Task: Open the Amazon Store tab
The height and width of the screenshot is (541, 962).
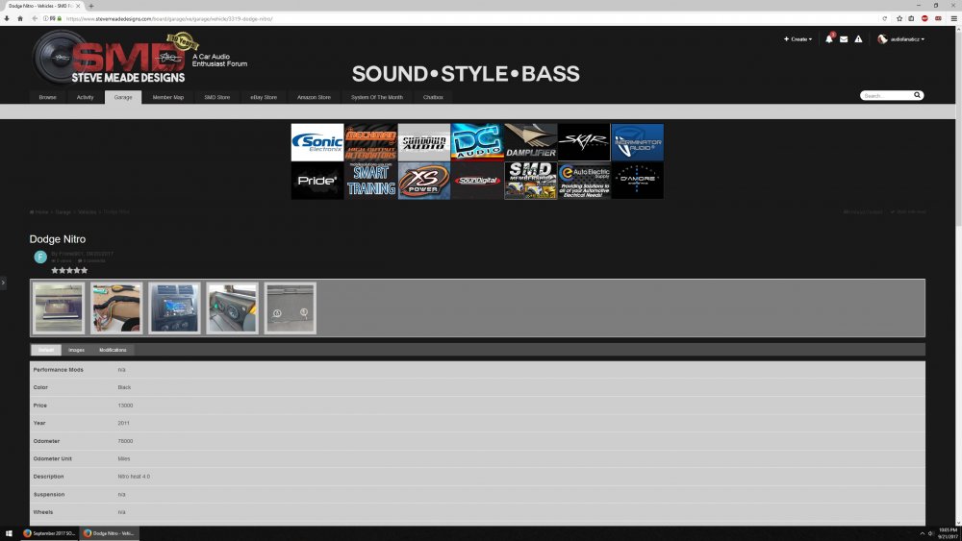Action: tap(315, 97)
